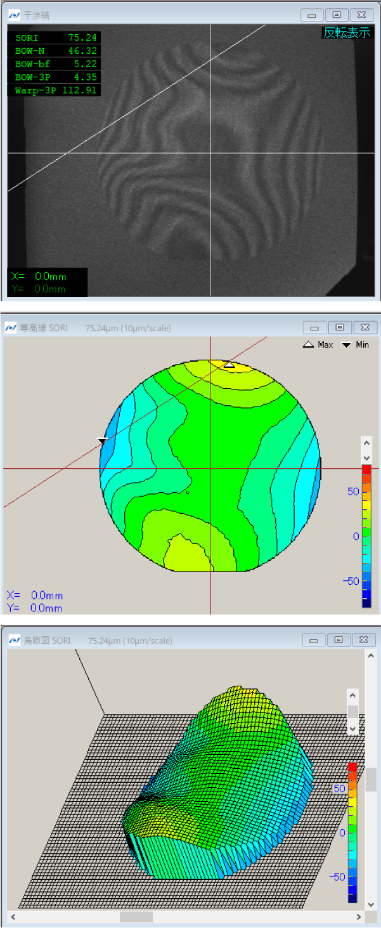Click the thumb of the small 3D view scroller
This screenshot has width=381, height=928.
(x=353, y=712)
